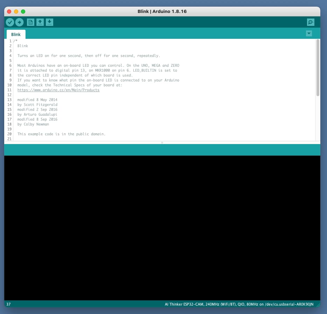The height and width of the screenshot is (314, 327).
Task: Save the sketch using the down-arrow icon
Action: pyautogui.click(x=49, y=22)
